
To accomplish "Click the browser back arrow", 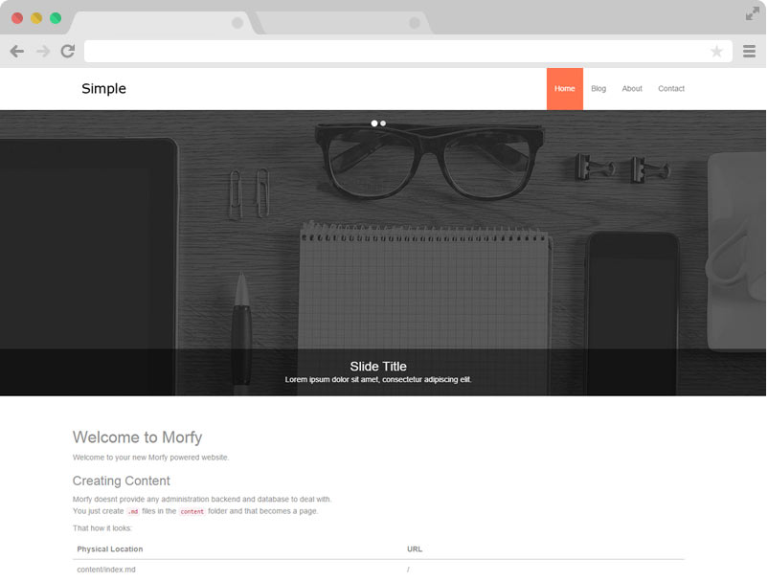I will tap(17, 51).
